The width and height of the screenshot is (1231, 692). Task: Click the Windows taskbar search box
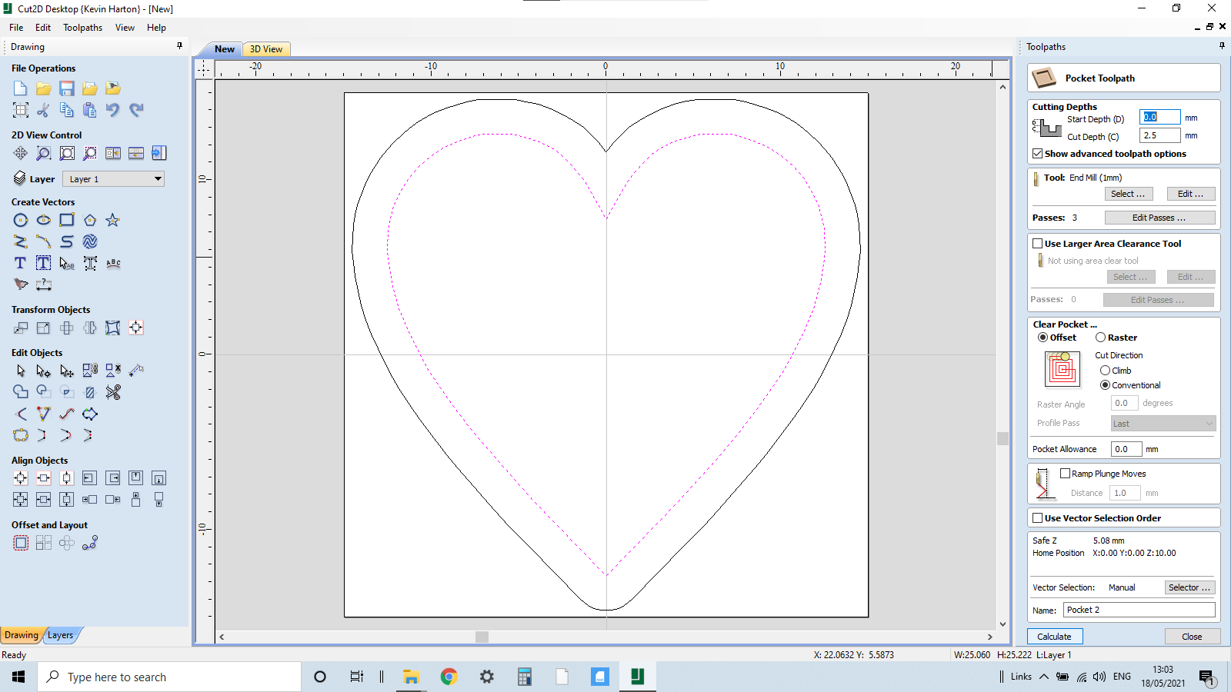[x=169, y=677]
